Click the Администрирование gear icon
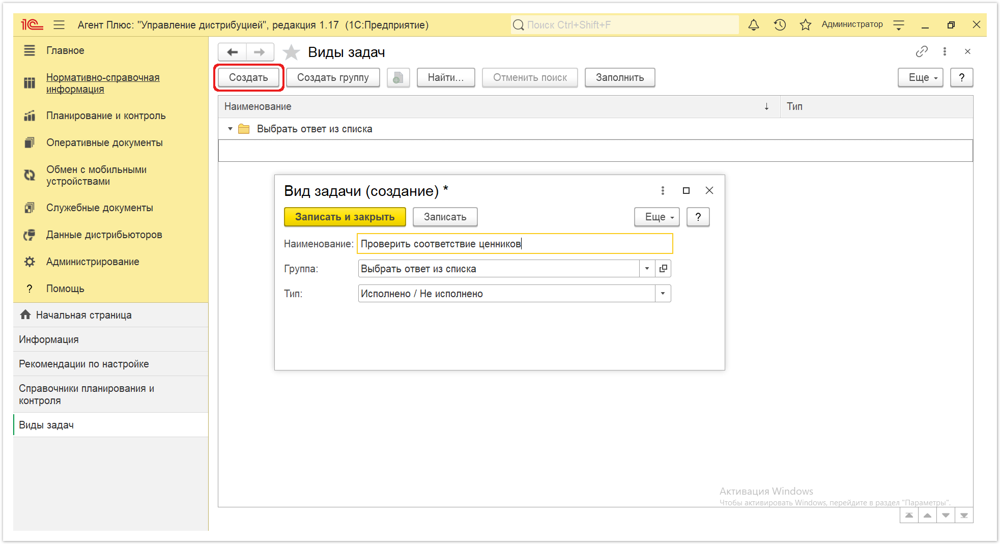Viewport: 1000px width, 544px height. (30, 262)
